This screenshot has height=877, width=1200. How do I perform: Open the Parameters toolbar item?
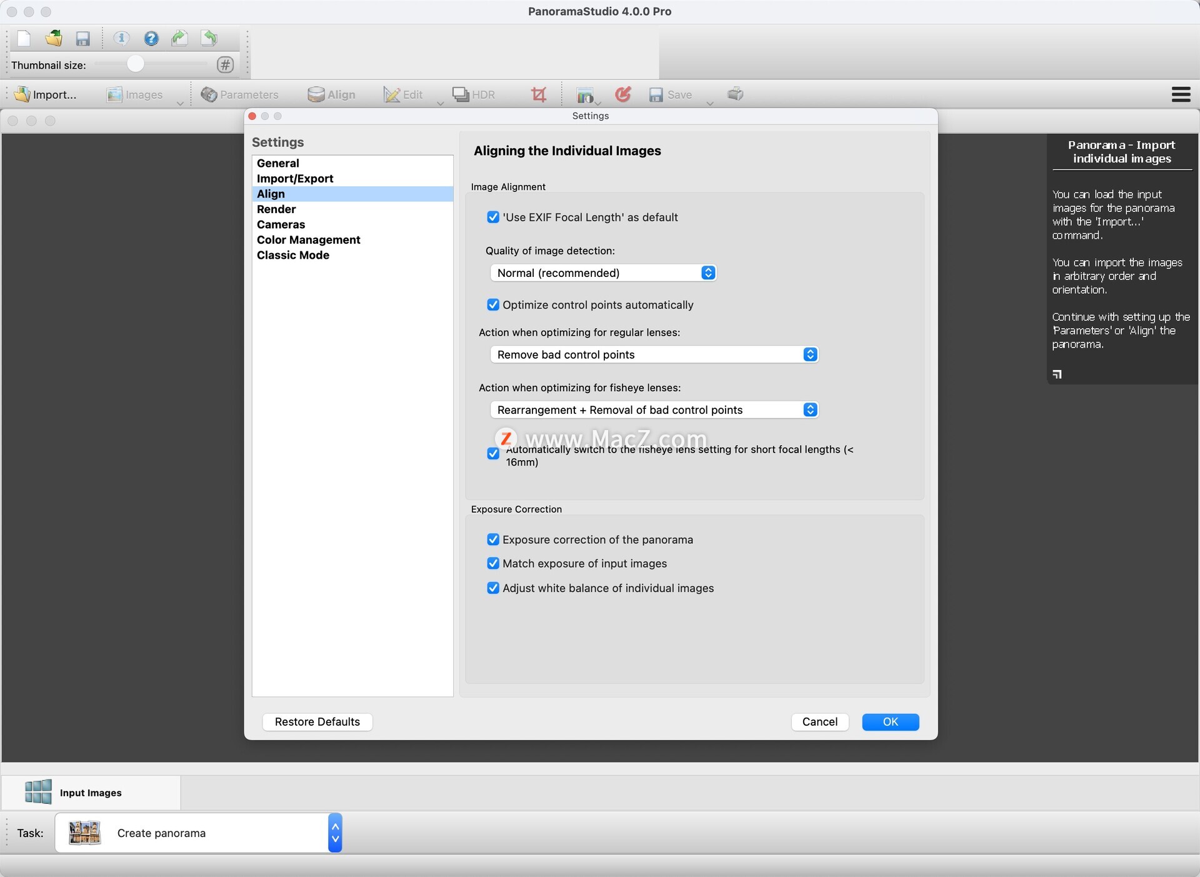coord(239,94)
